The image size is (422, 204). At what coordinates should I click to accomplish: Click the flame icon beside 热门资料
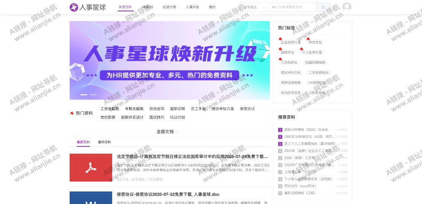72,113
